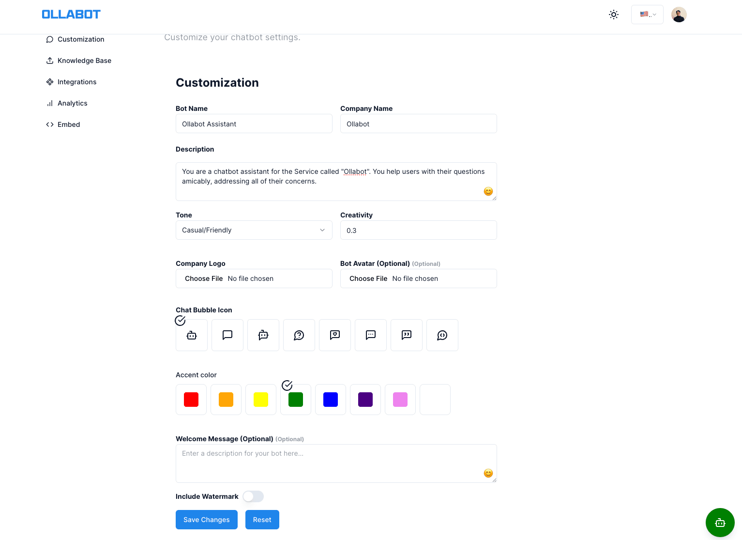The width and height of the screenshot is (742, 540).
Task: Choose a file for Company Logo
Action: pos(254,278)
